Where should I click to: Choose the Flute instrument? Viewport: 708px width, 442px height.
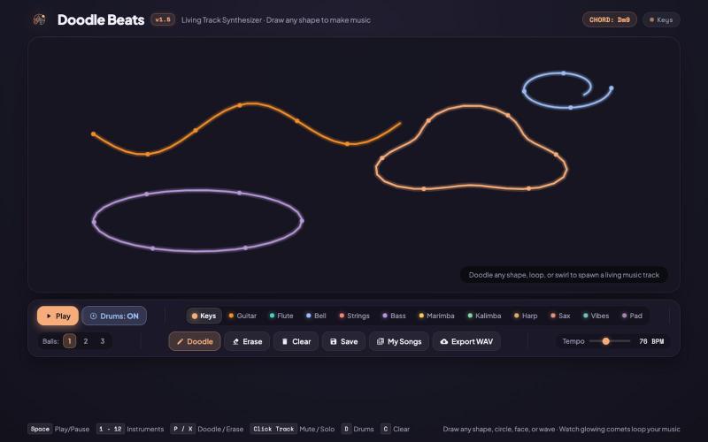coord(281,316)
